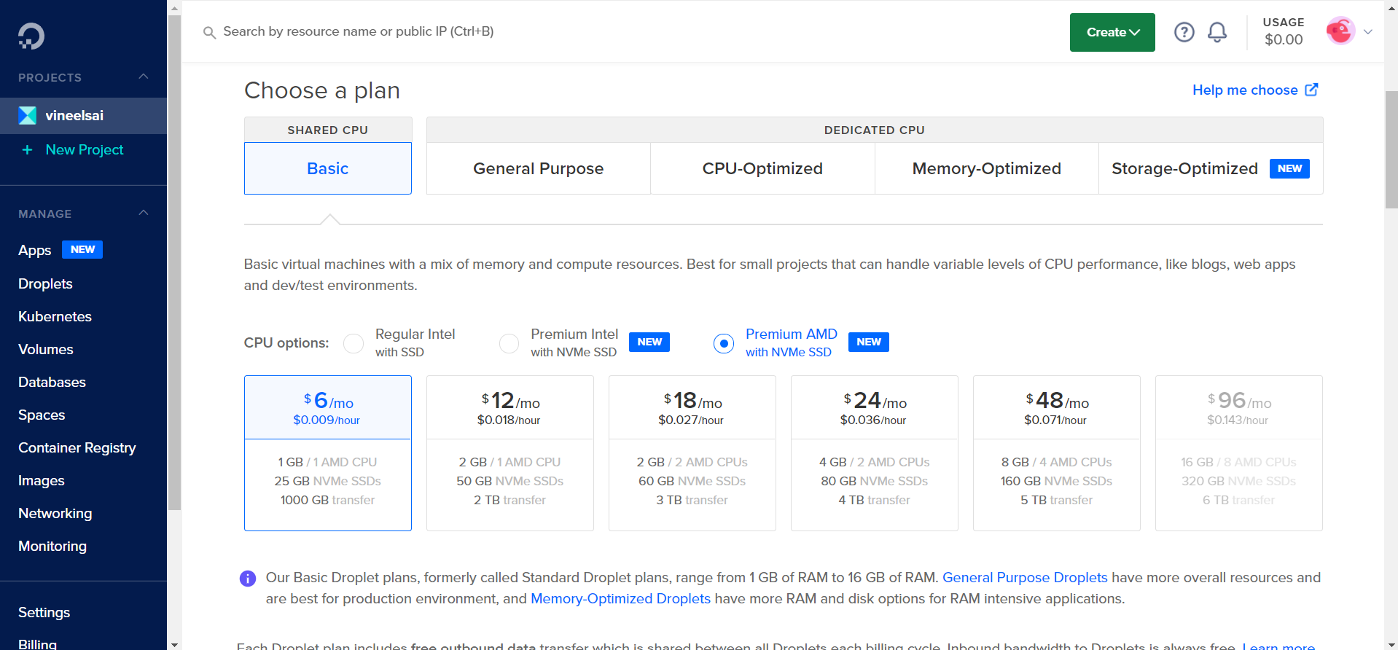
Task: Click the blue info icon near Basic Droplet note
Action: 248,579
